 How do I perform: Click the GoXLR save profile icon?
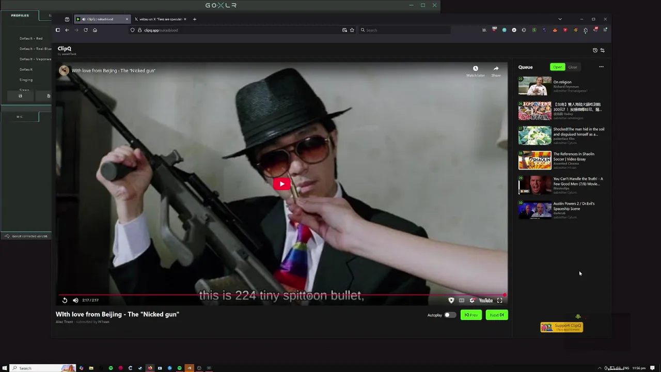[x=20, y=96]
